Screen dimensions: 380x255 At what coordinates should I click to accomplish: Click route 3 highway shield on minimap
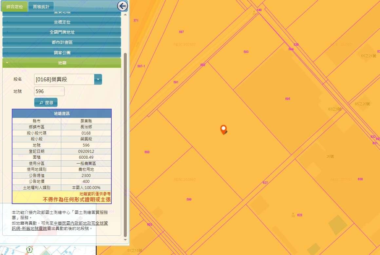click(30, 249)
